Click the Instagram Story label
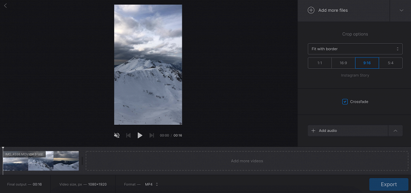 coord(355,75)
